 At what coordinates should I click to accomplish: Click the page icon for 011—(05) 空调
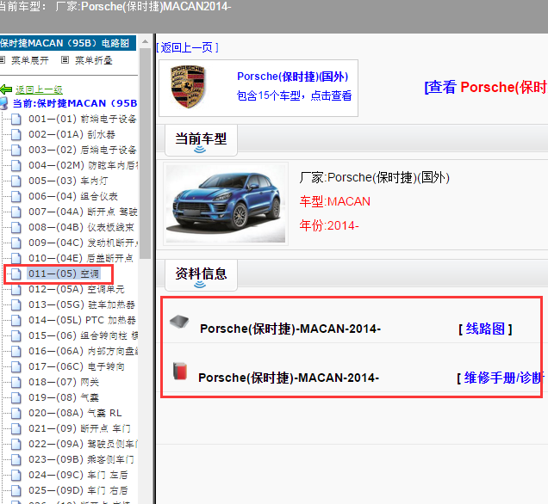(x=16, y=274)
